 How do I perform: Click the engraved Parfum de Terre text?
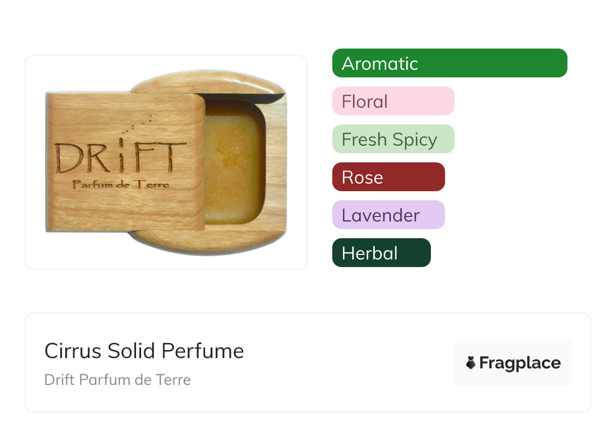(120, 185)
